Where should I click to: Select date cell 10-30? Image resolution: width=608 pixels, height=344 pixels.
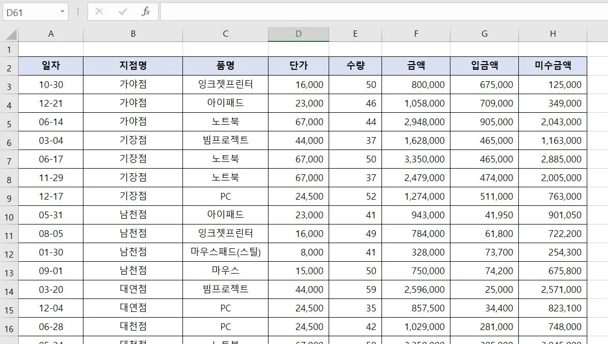pos(51,85)
